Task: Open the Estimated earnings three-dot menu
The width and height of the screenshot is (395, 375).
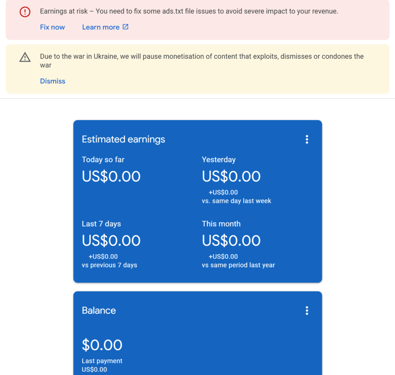Action: tap(307, 139)
